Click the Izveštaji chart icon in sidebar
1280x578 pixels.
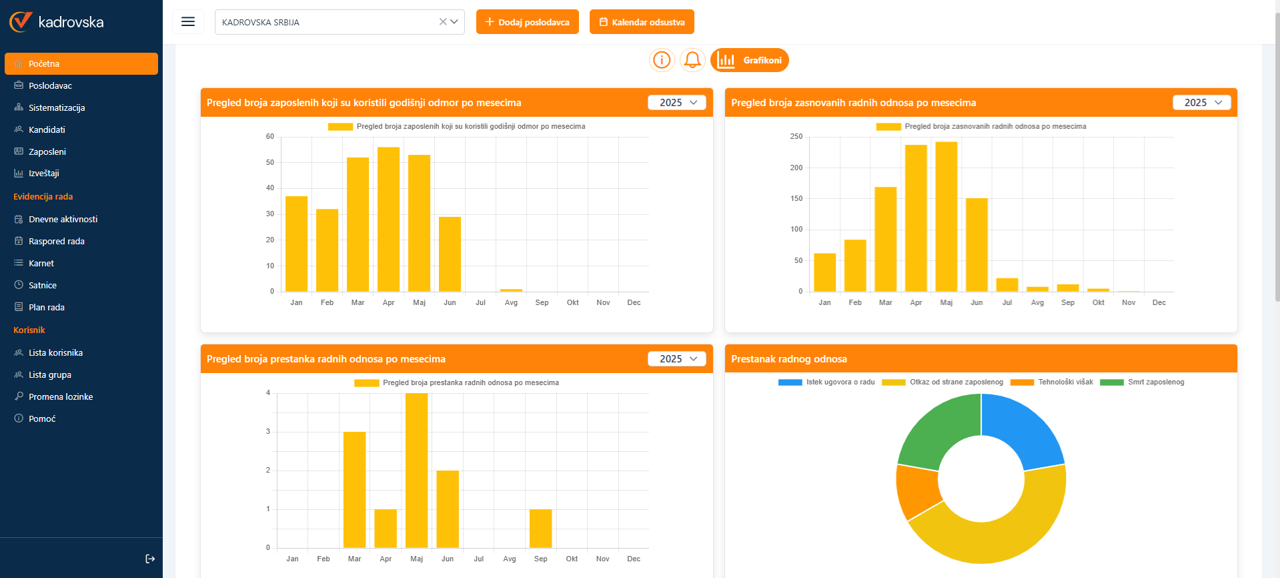(19, 174)
